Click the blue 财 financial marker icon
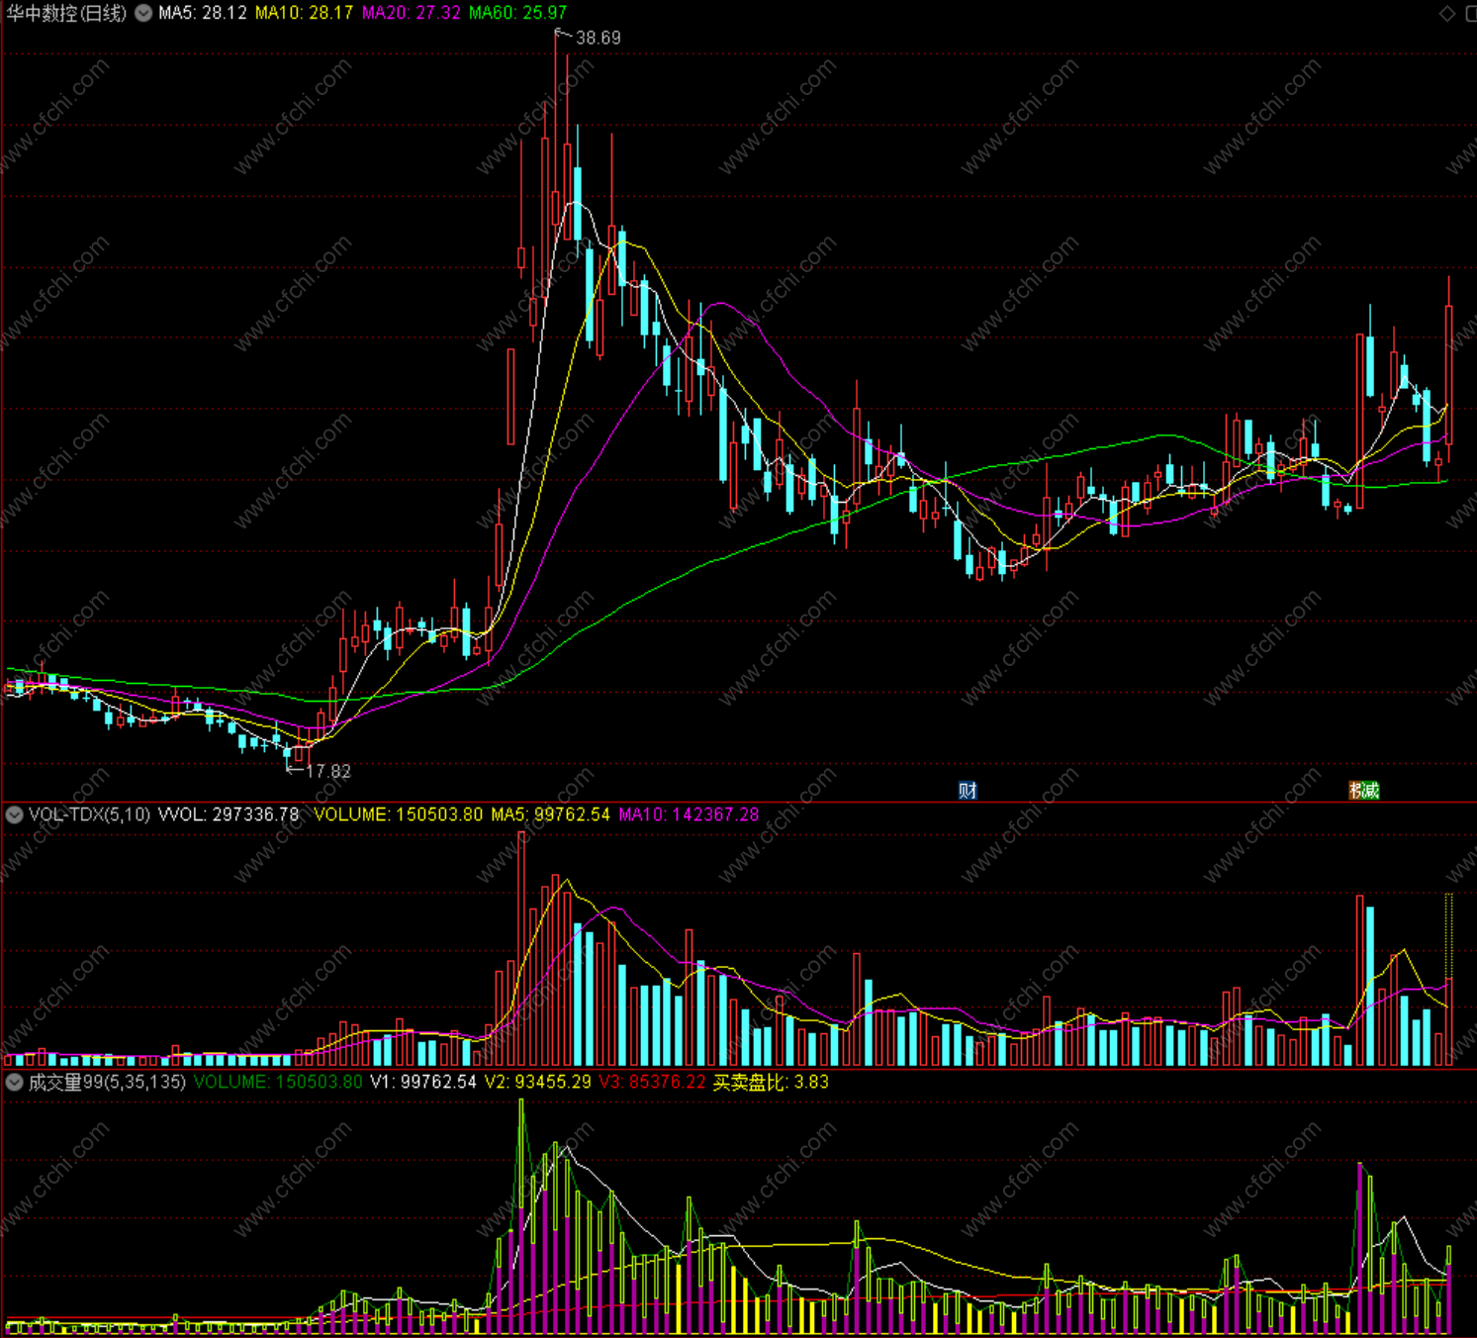The image size is (1477, 1338). (968, 790)
